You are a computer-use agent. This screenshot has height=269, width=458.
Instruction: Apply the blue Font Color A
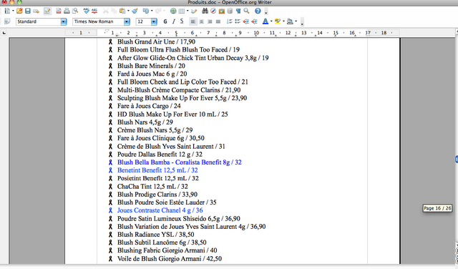(x=265, y=21)
